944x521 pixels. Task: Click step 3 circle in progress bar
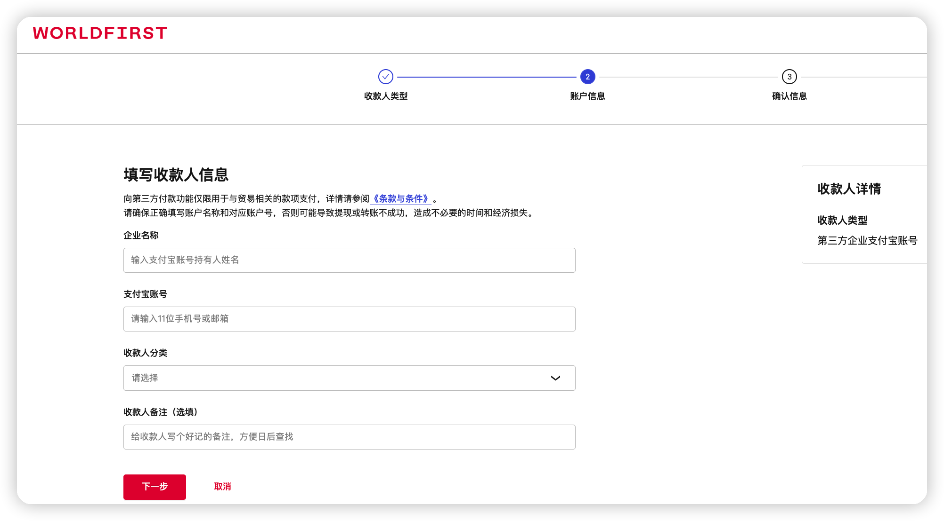pos(789,77)
